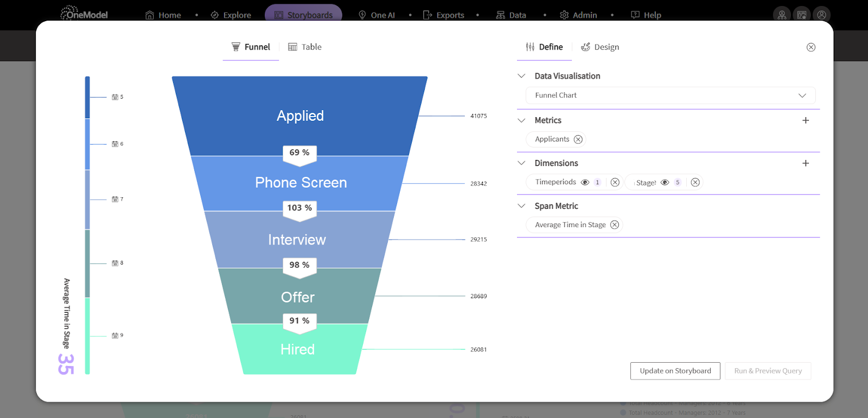The width and height of the screenshot is (868, 418).
Task: Remove the Timeperiods dimension
Action: click(615, 182)
